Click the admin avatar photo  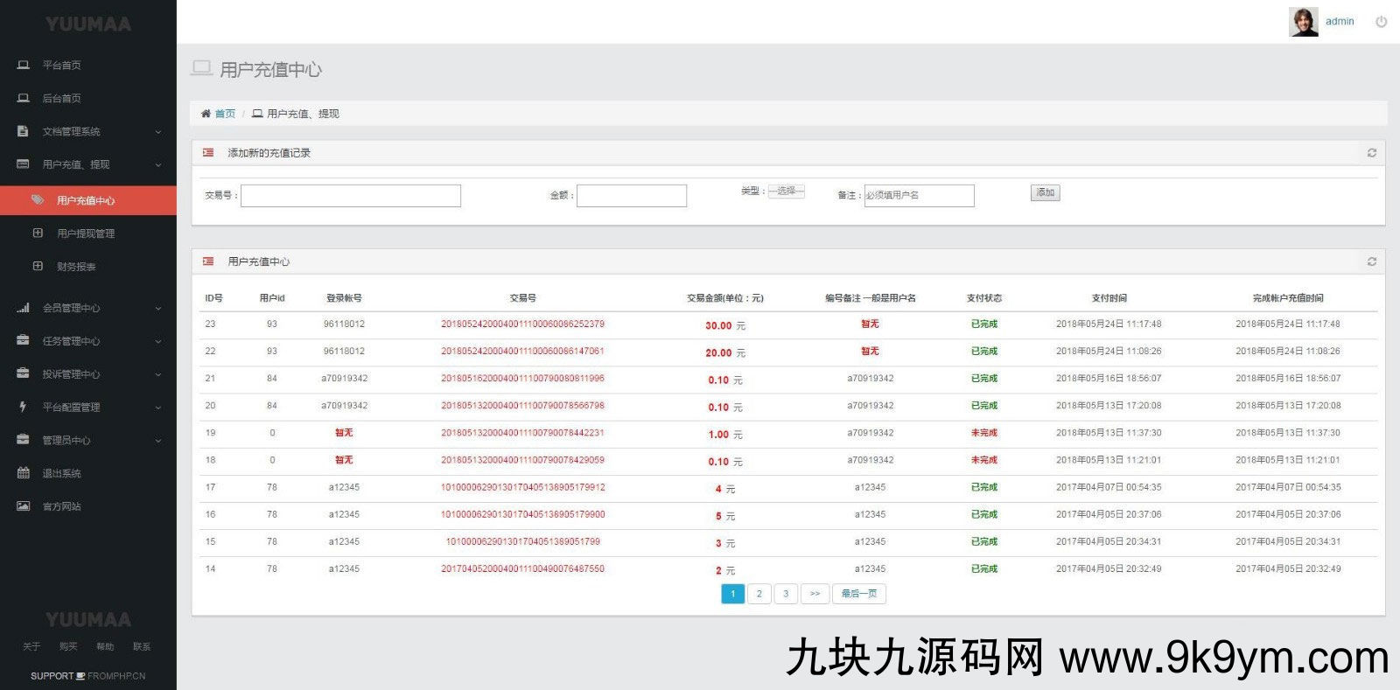click(1303, 22)
